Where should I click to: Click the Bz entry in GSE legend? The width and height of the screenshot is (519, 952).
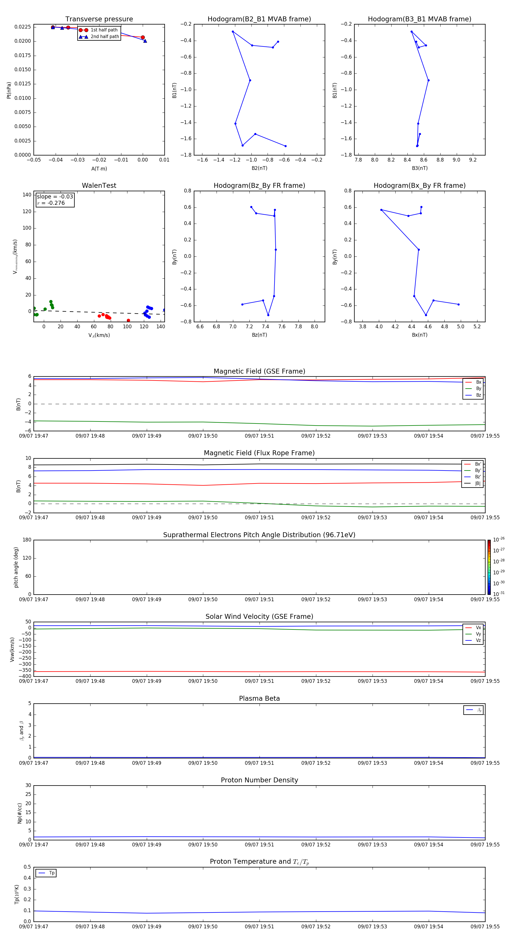[473, 395]
